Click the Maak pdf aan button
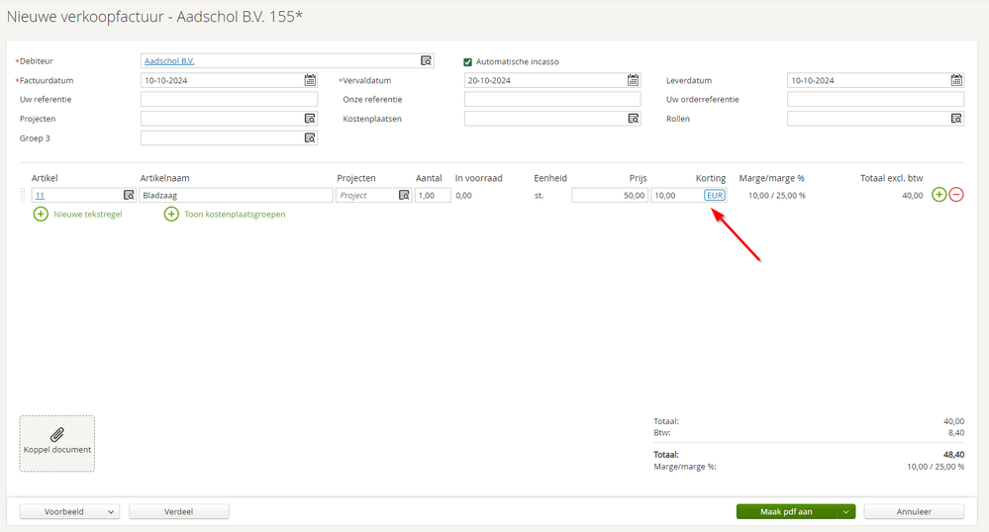 point(786,512)
